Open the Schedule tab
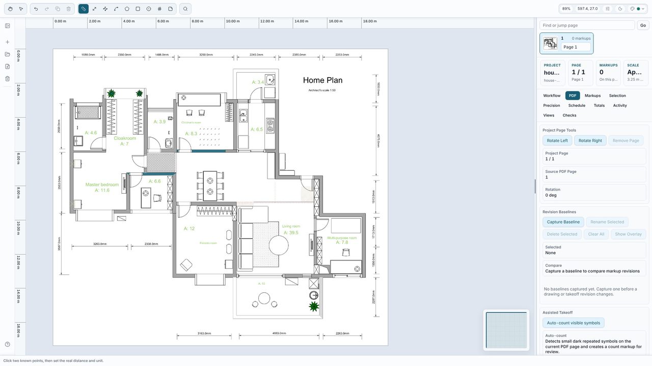This screenshot has width=652, height=366. click(577, 106)
